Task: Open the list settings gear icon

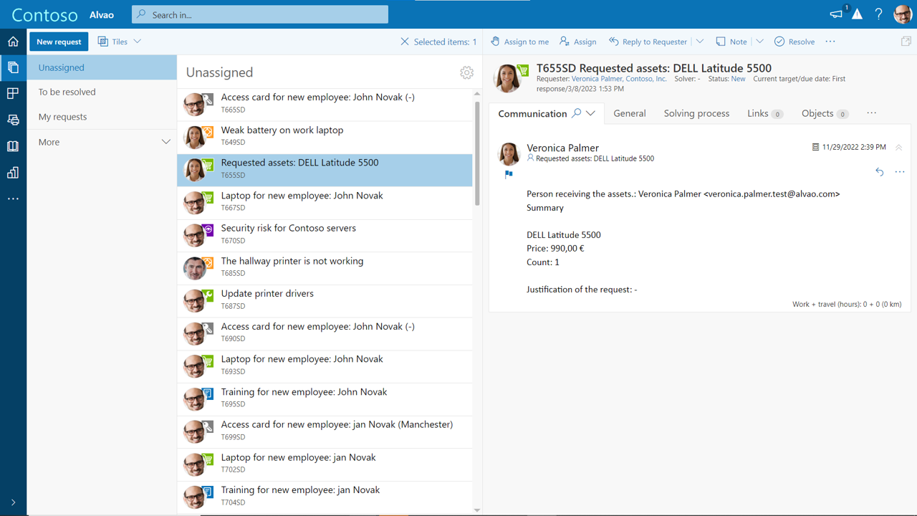Action: tap(466, 72)
